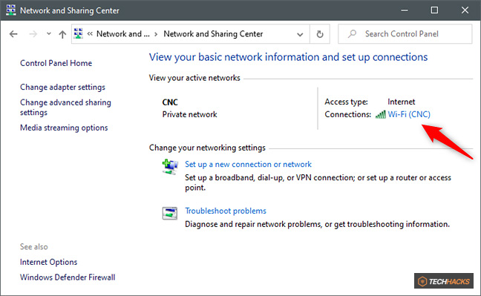Click the Forward navigation arrow
This screenshot has height=296, width=481.
tap(33, 34)
